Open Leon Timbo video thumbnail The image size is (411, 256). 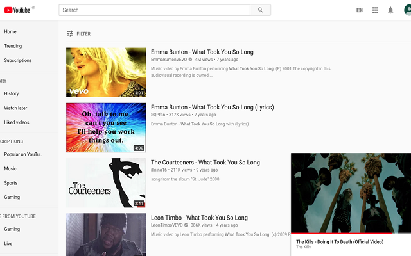106,235
